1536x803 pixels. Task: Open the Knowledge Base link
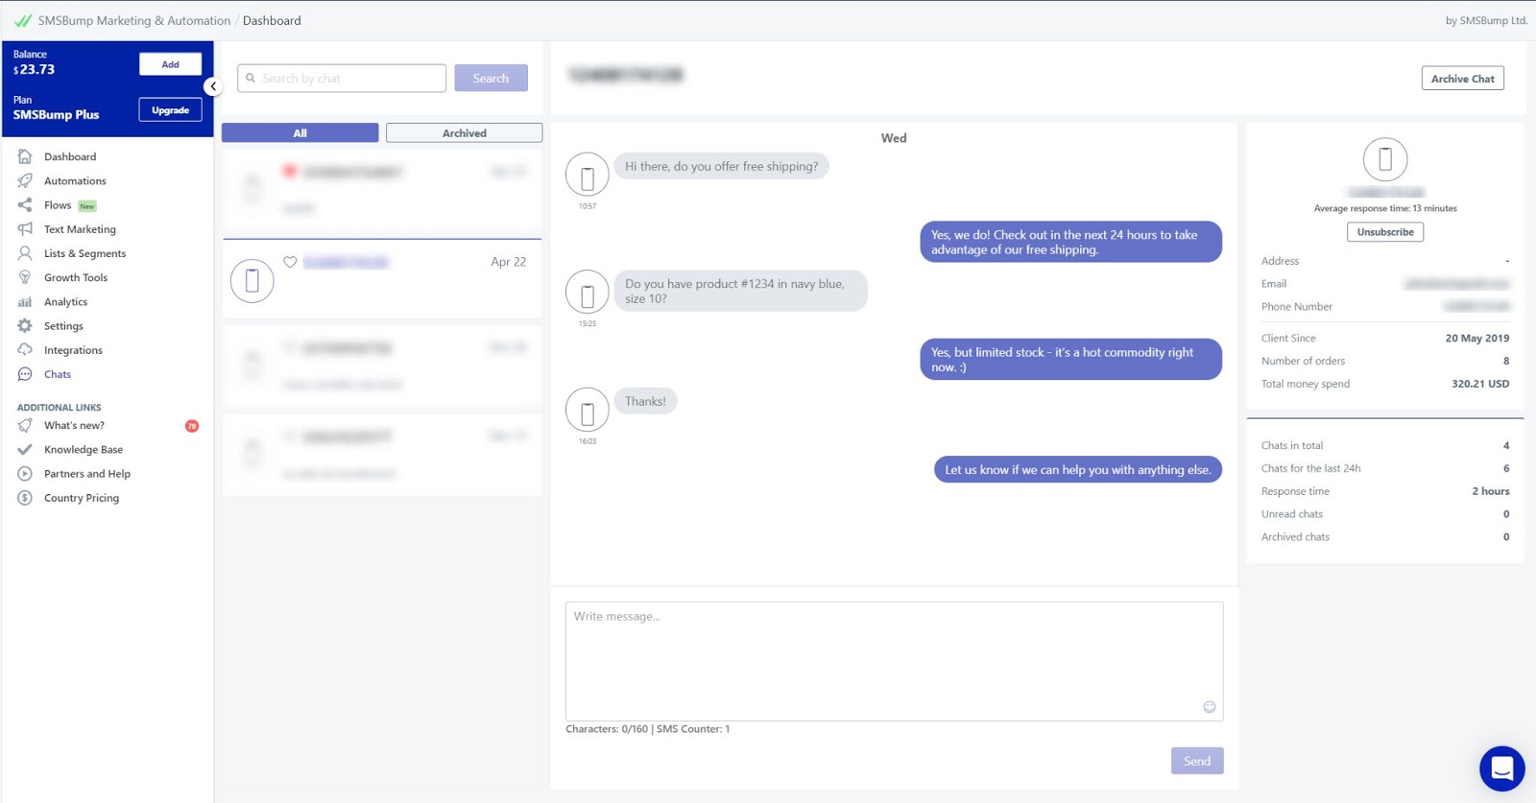pyautogui.click(x=84, y=449)
